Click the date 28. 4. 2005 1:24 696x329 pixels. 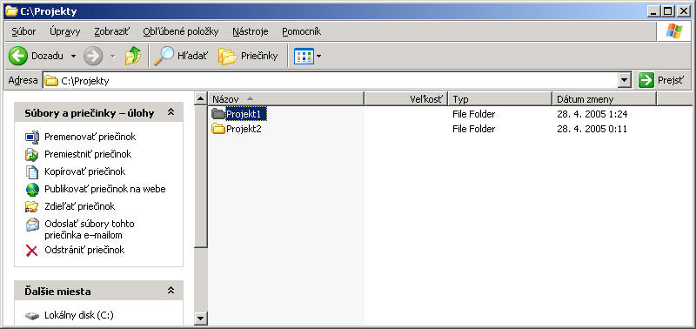(x=592, y=114)
